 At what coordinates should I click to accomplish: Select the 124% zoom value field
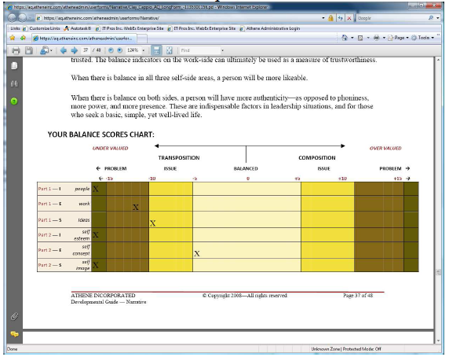pyautogui.click(x=133, y=50)
